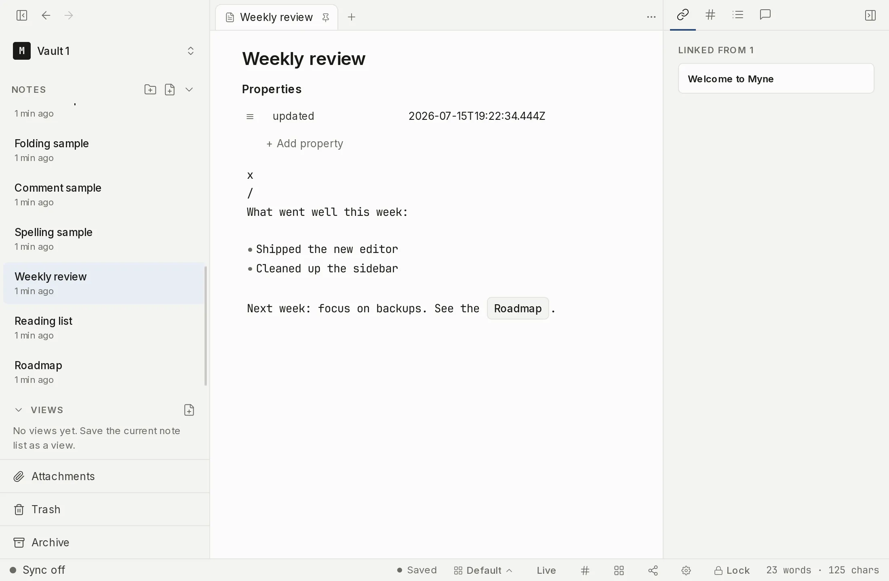Viewport: 889px width, 581px height.
Task: Open the Reading list note
Action: [x=104, y=328]
